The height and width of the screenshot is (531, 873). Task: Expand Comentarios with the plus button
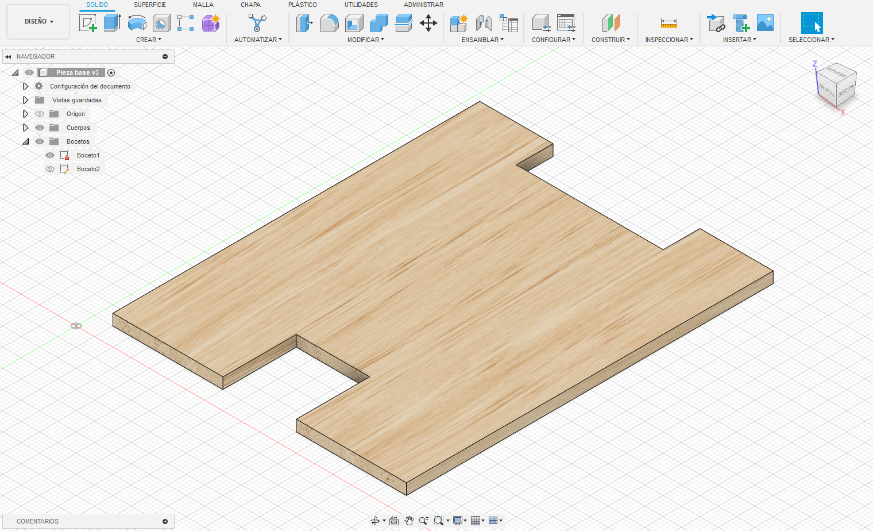coord(165,521)
